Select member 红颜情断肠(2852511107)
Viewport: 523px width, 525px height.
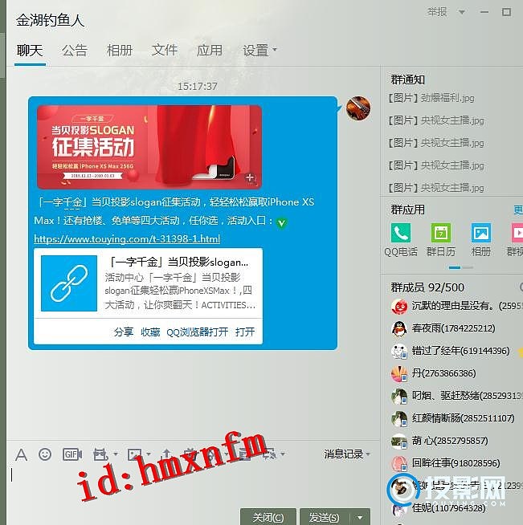pos(453,418)
